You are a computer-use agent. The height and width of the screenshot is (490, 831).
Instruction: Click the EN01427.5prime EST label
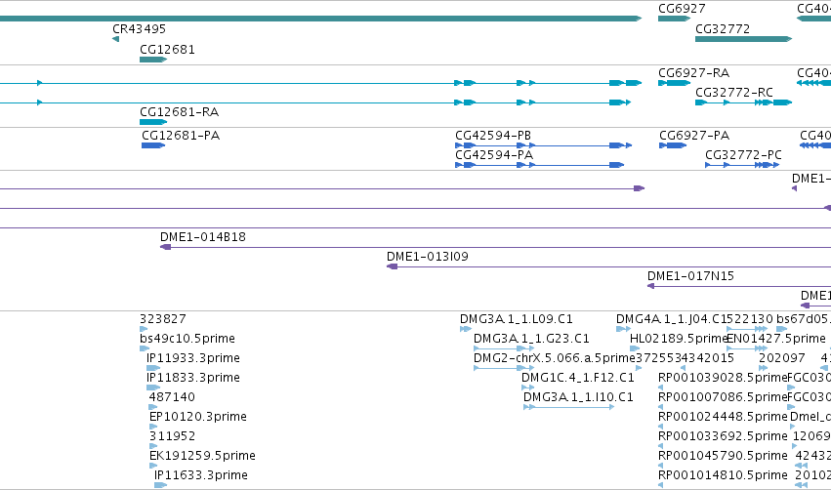(x=776, y=339)
